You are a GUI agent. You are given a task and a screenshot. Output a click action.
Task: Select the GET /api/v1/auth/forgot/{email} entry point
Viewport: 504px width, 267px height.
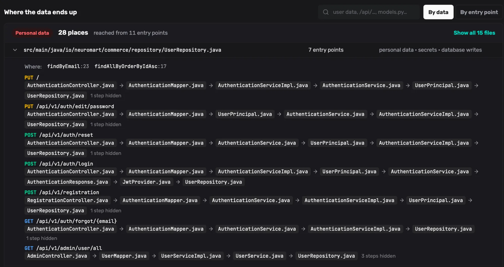point(71,221)
